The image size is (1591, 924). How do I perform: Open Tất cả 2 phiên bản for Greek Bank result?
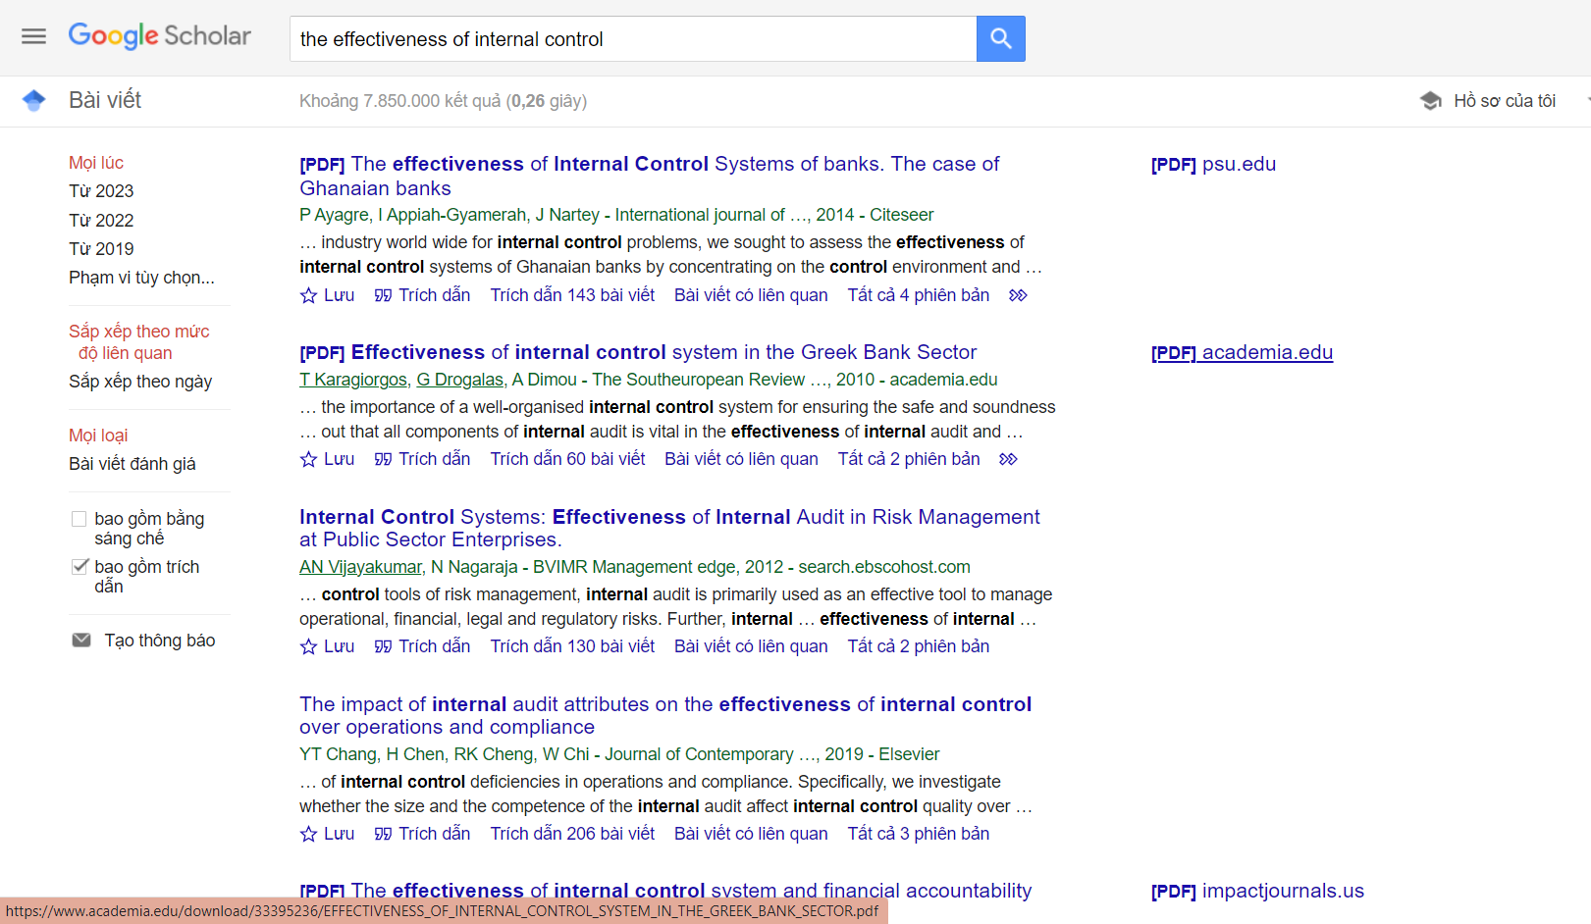tap(908, 459)
